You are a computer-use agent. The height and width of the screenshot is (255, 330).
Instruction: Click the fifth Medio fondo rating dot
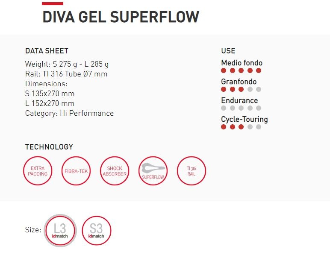click(x=259, y=70)
